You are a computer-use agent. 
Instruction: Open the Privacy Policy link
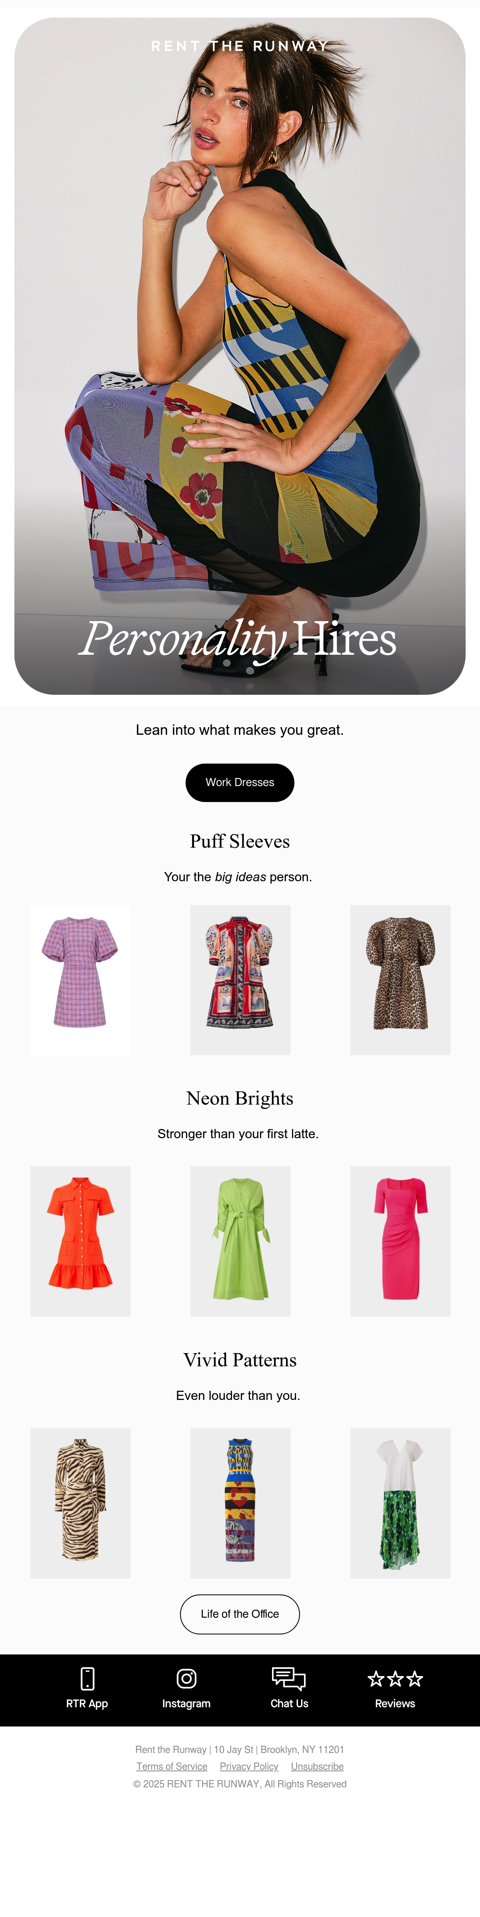(x=249, y=1766)
